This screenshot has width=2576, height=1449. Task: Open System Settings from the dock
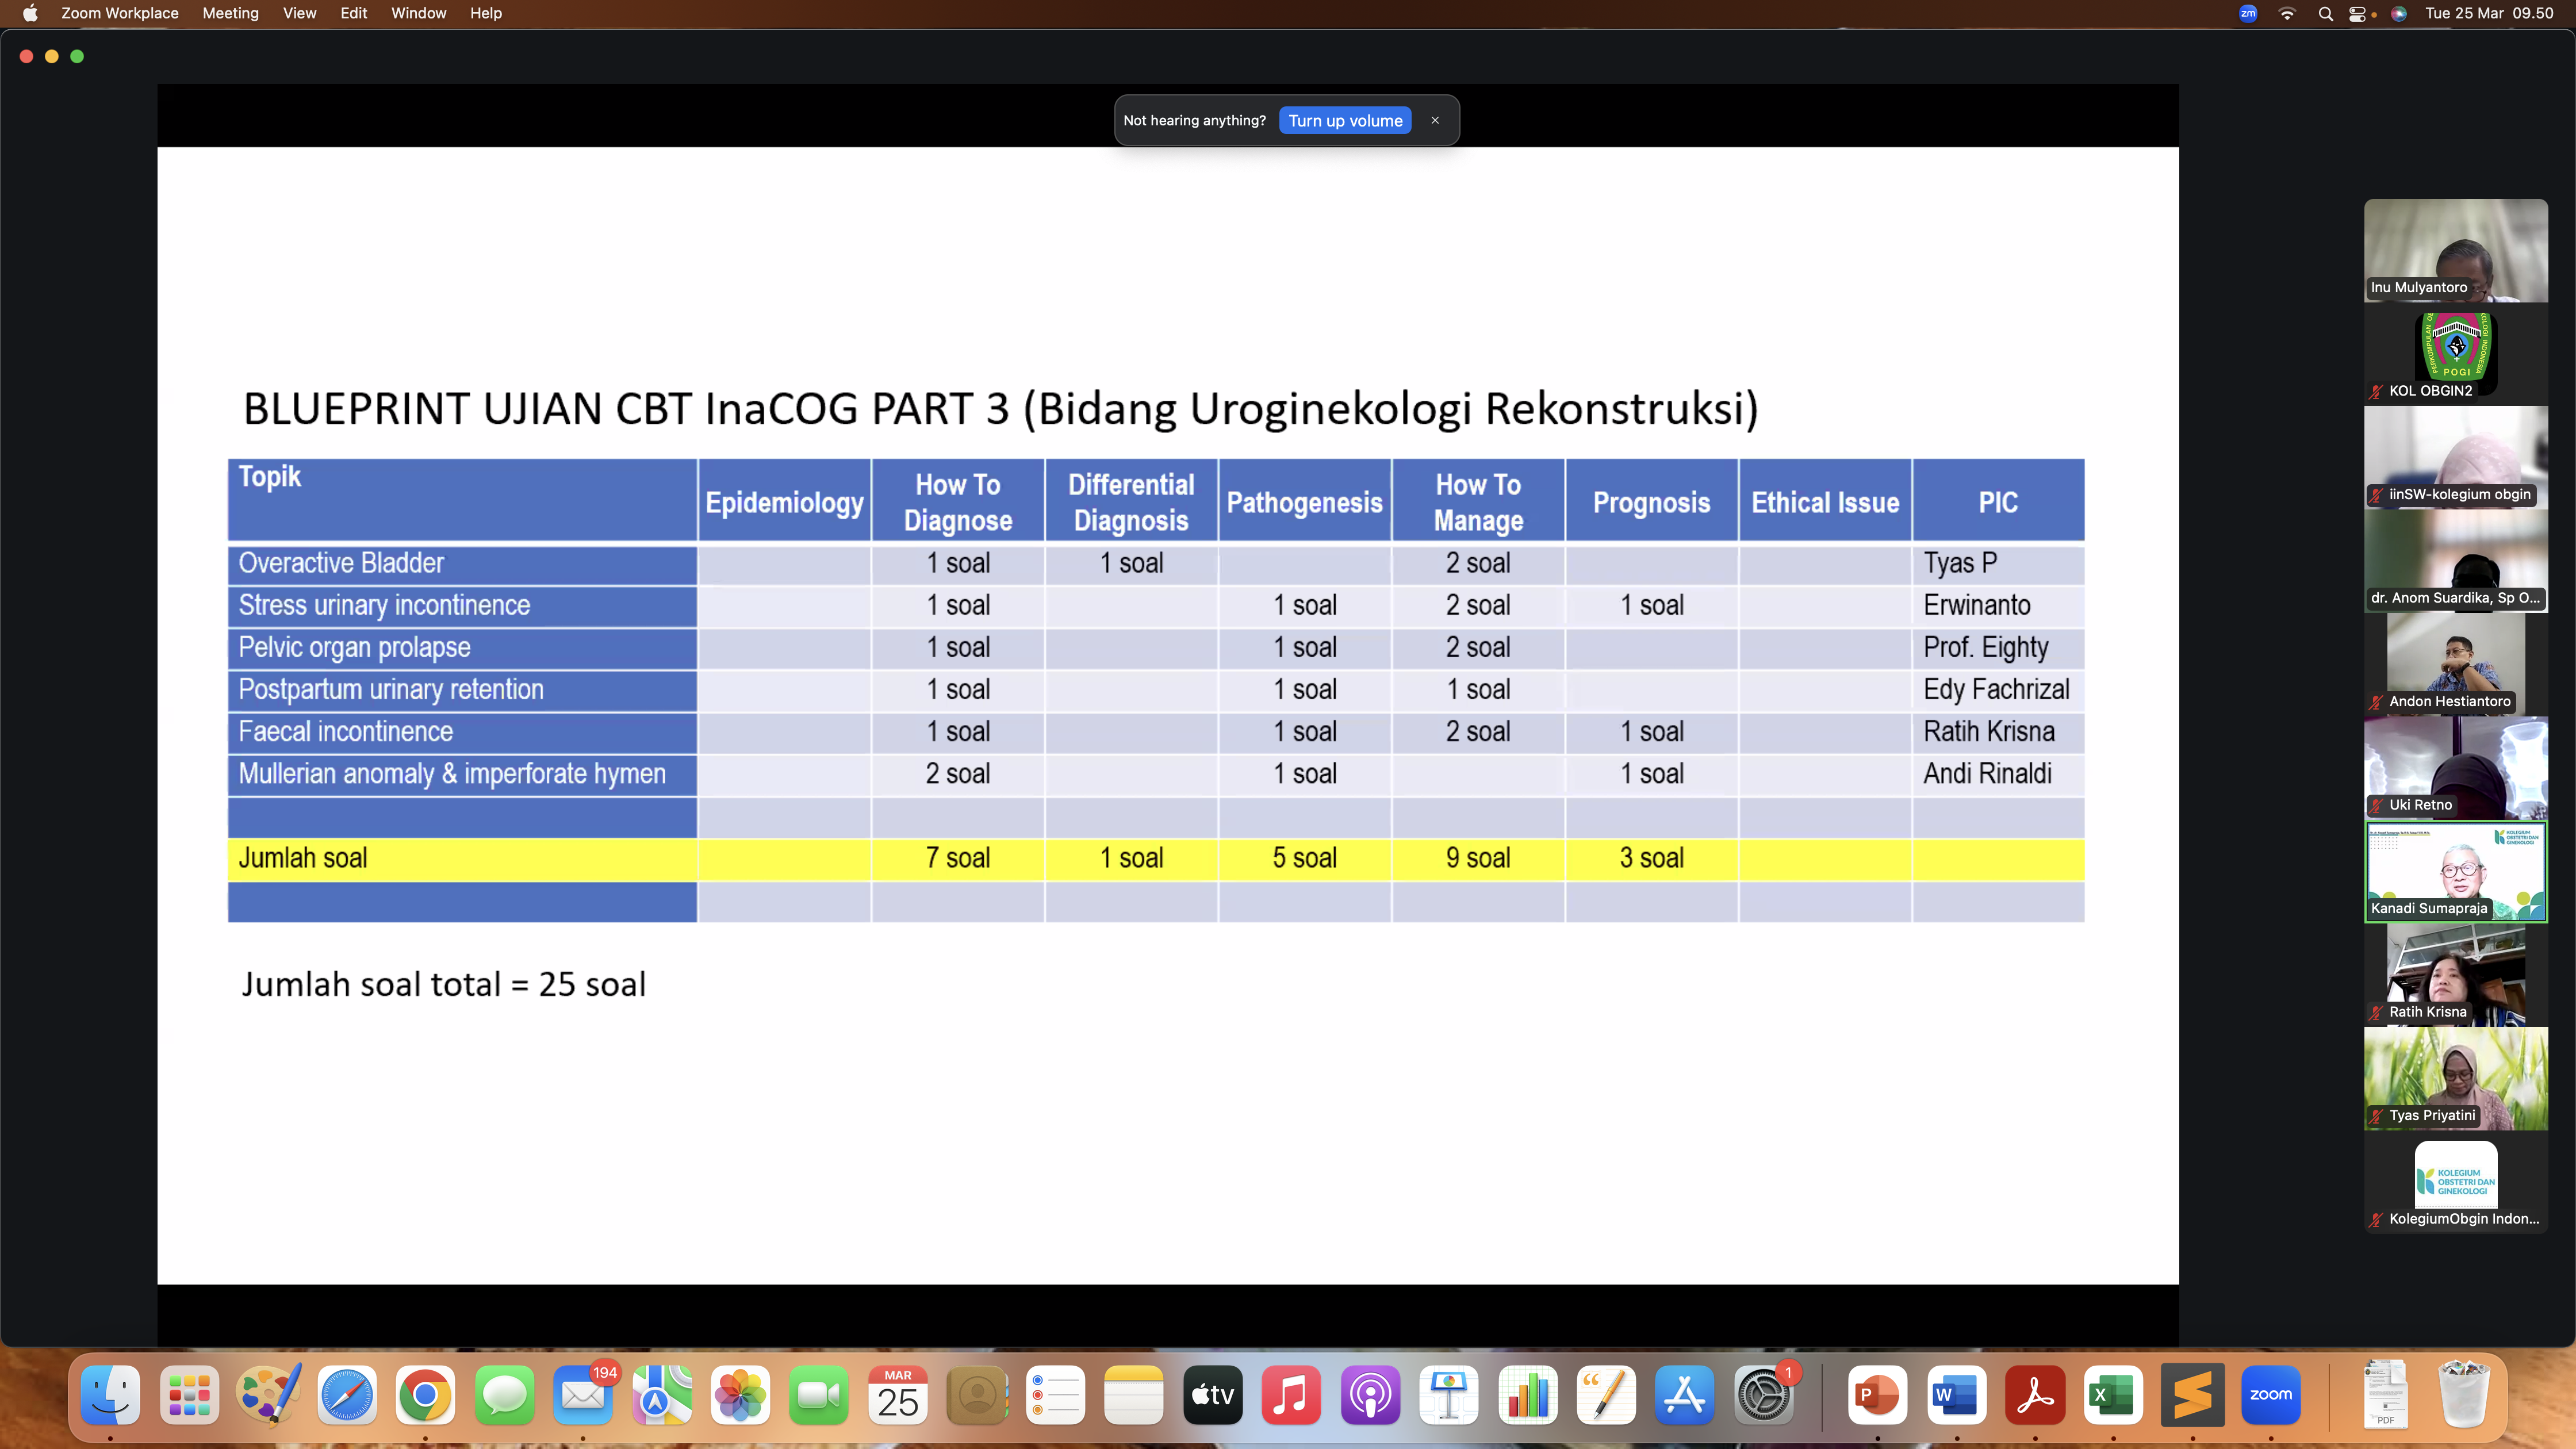(1763, 1395)
